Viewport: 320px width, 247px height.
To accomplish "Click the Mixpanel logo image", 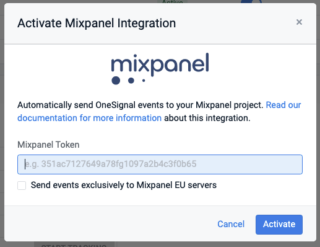I will (x=160, y=69).
